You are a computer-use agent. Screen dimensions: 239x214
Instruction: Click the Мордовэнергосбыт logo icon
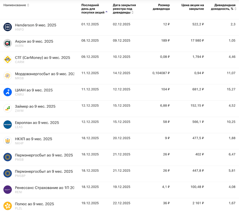[x=8, y=76]
